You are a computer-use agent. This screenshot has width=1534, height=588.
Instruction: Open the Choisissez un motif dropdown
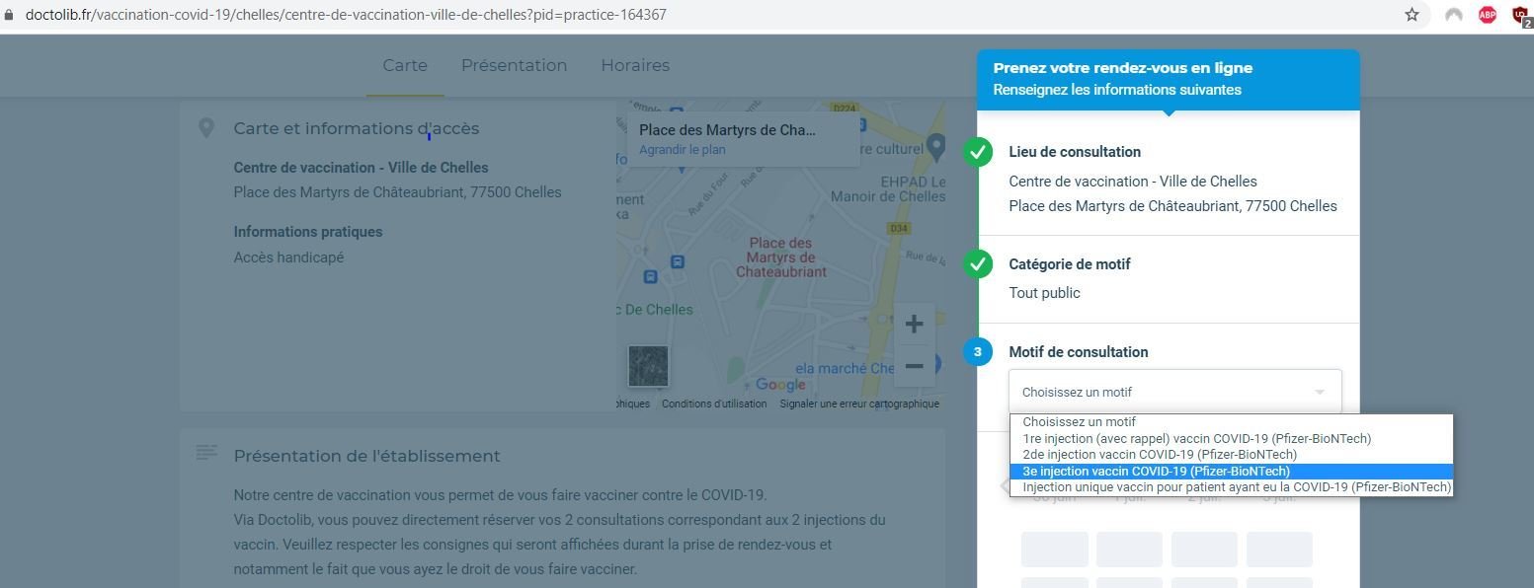click(1174, 392)
